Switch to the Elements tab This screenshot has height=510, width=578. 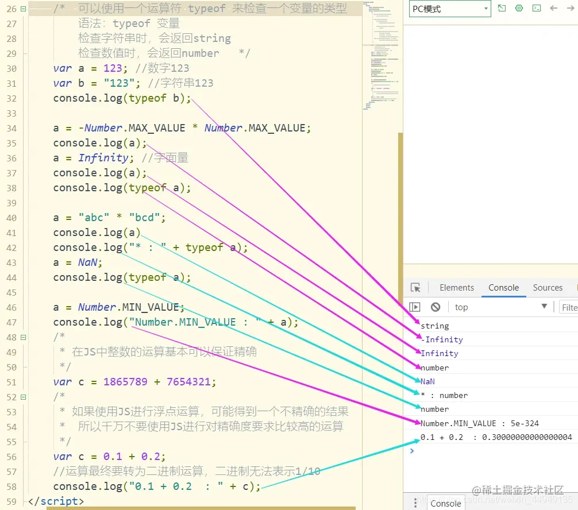457,288
